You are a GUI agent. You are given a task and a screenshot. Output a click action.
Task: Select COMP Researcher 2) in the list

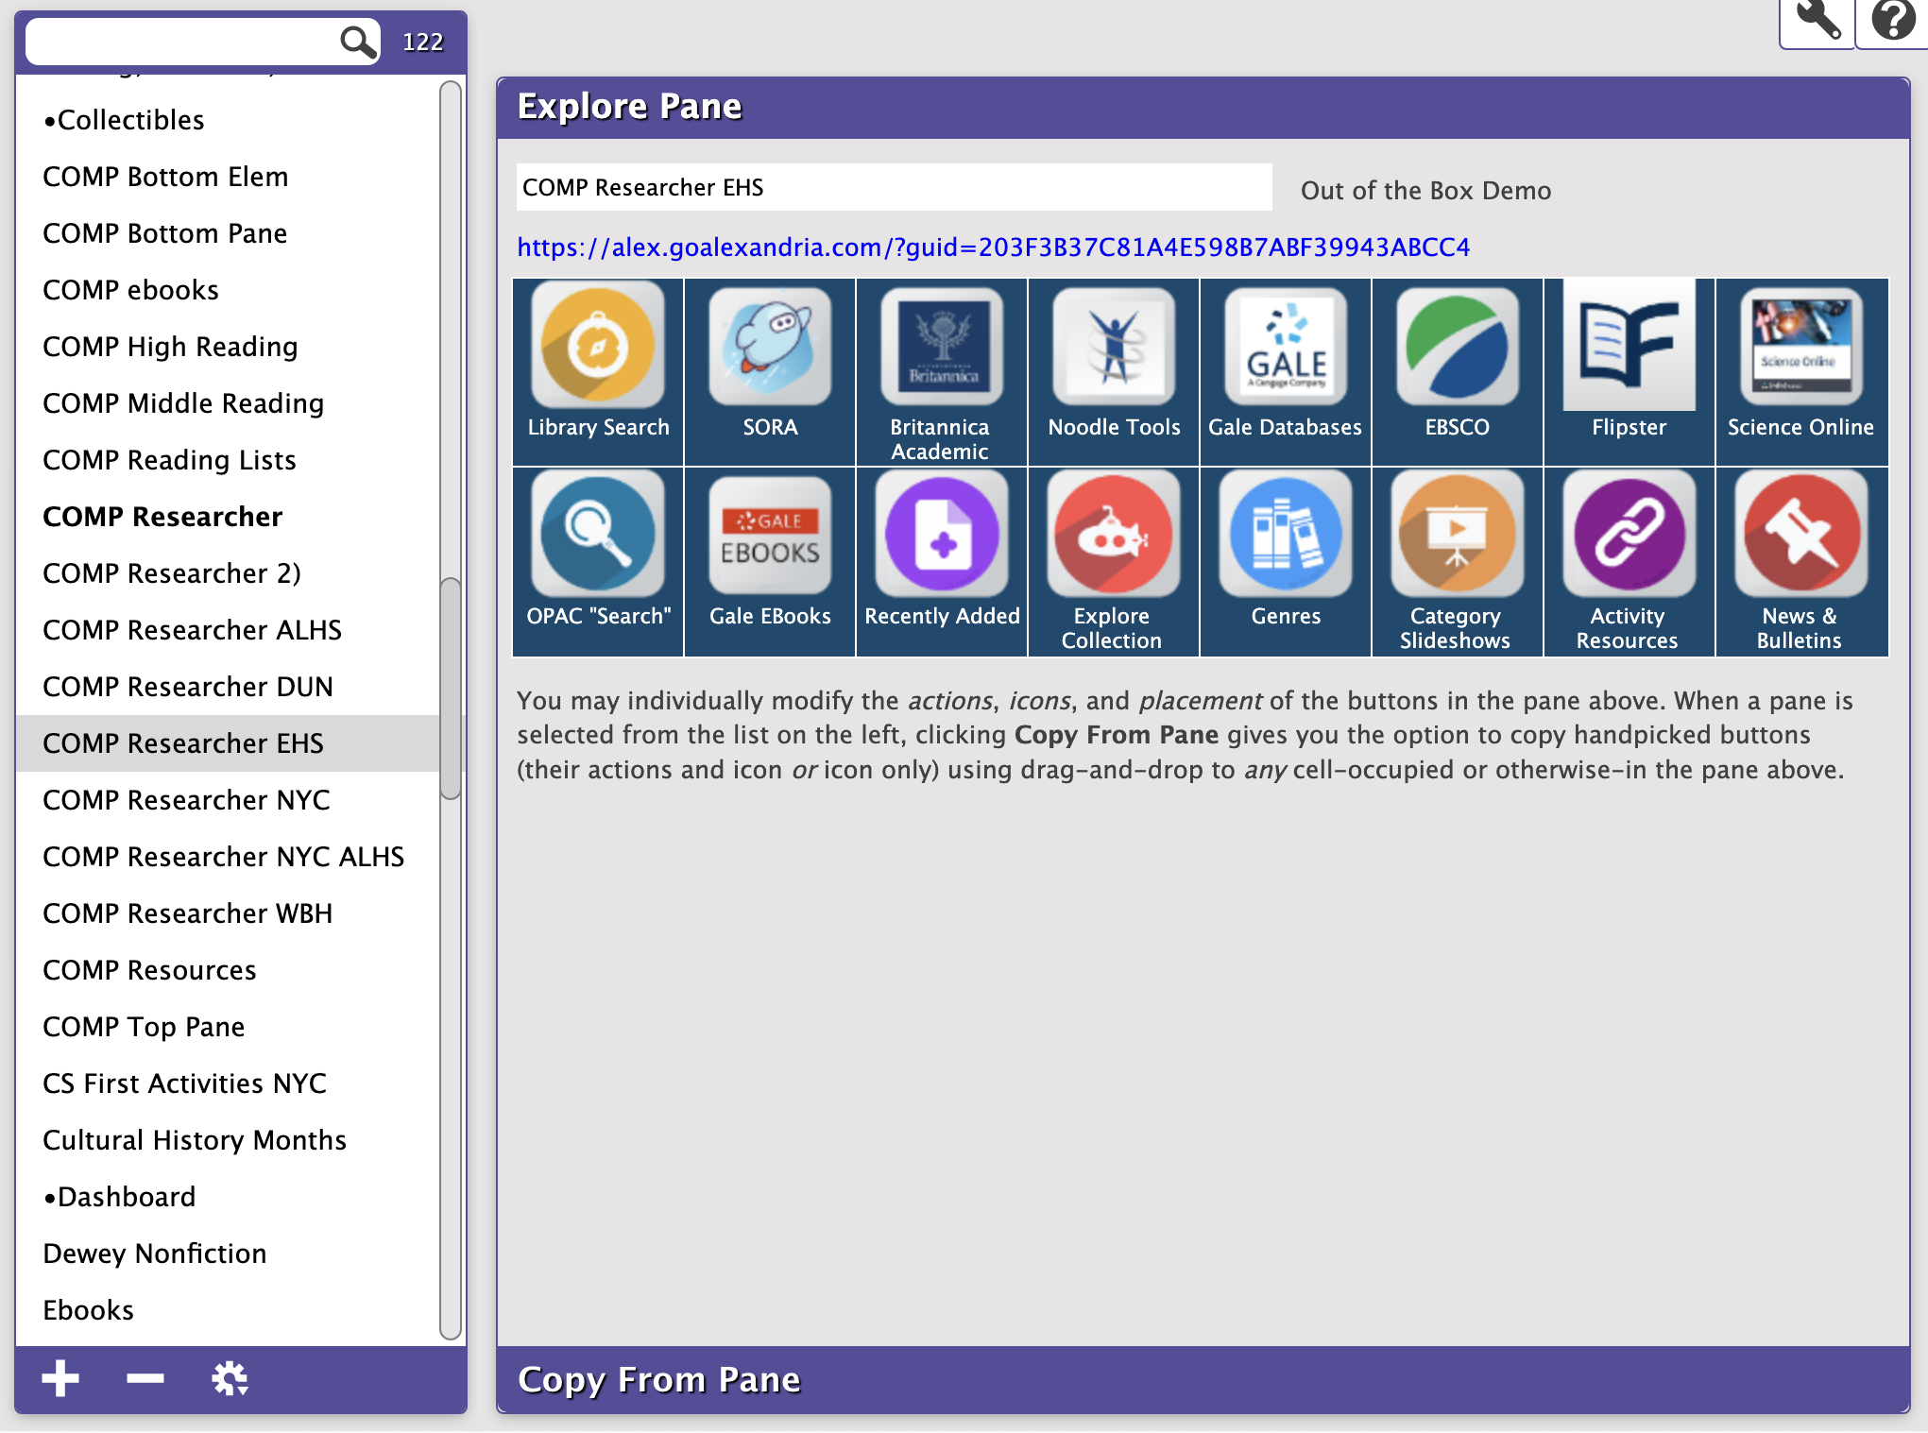[x=227, y=573]
